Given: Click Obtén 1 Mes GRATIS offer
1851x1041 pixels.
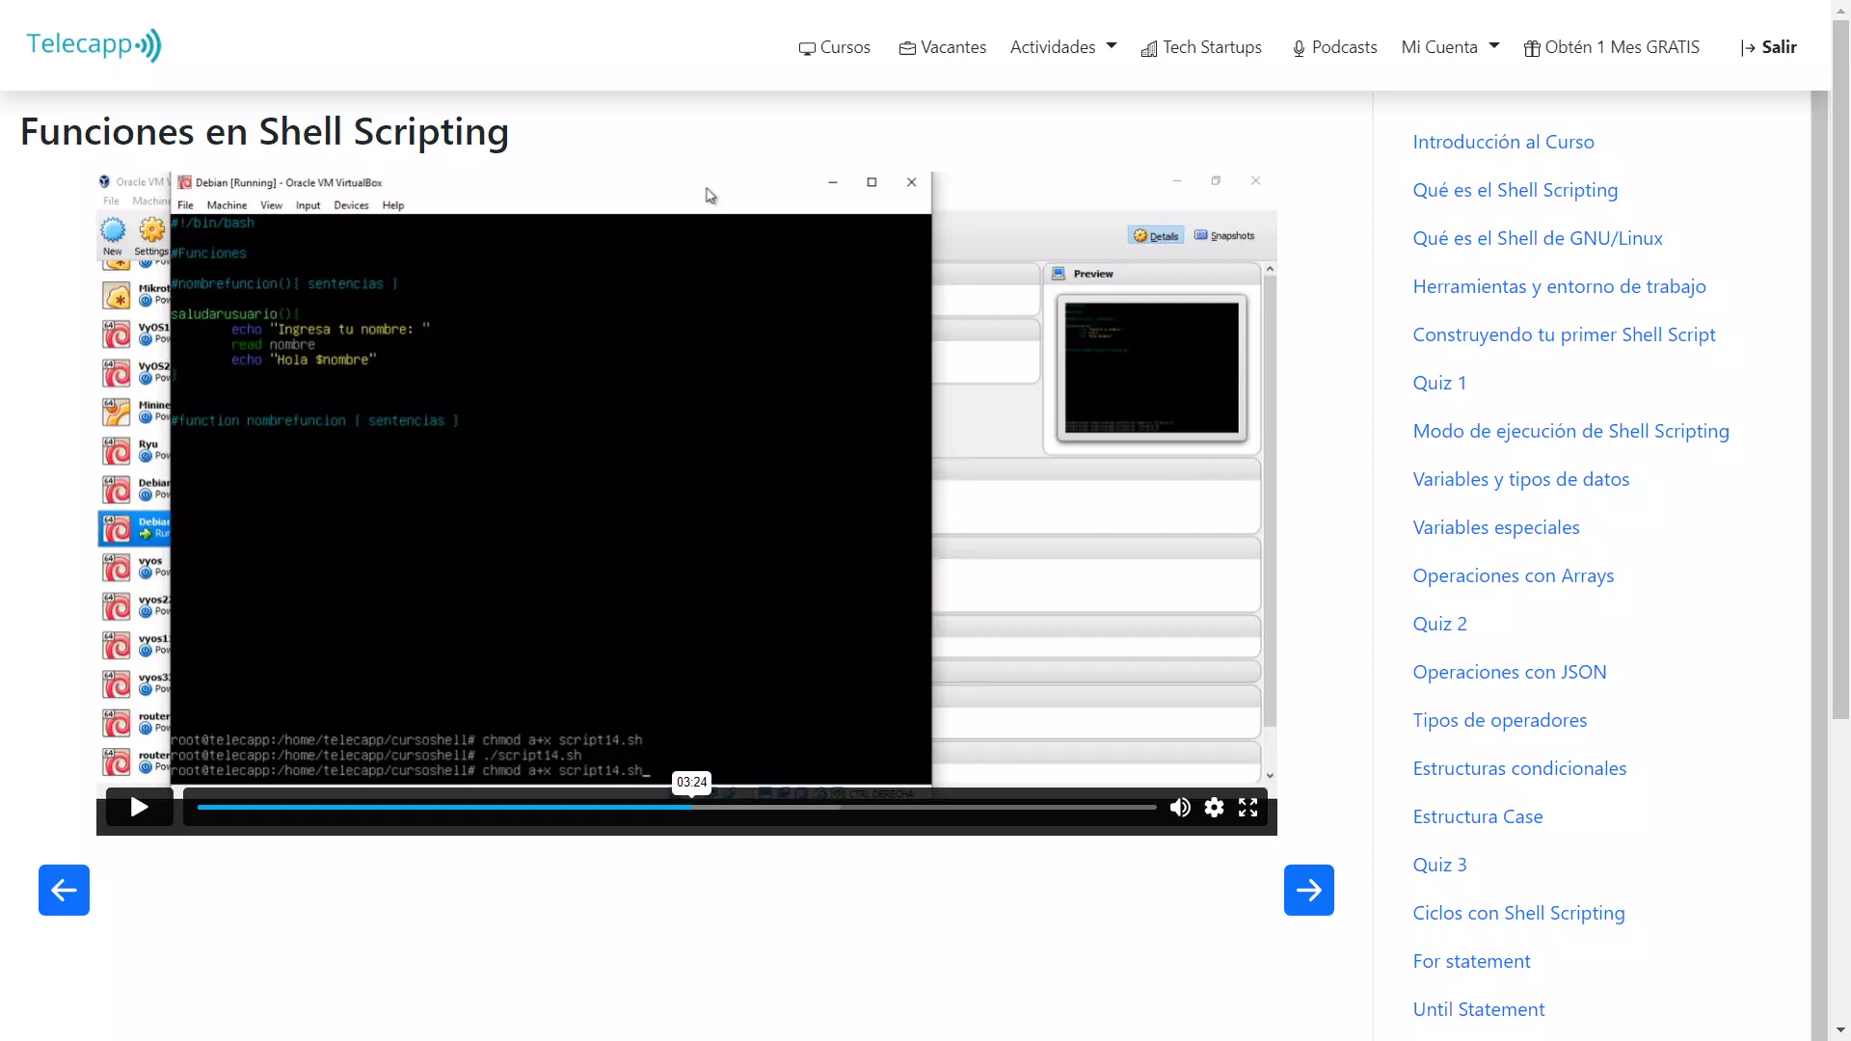Looking at the screenshot, I should coord(1611,47).
